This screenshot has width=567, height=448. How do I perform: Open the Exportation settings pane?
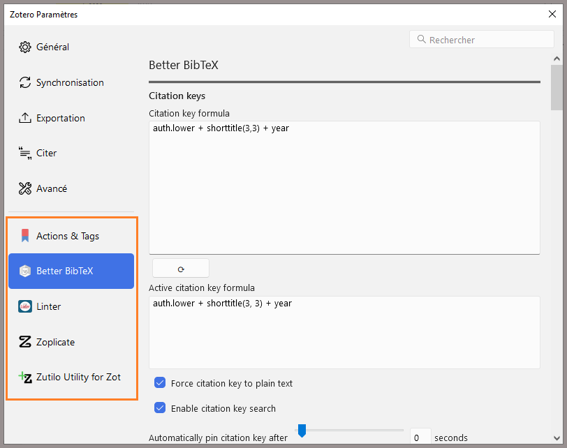(71, 118)
